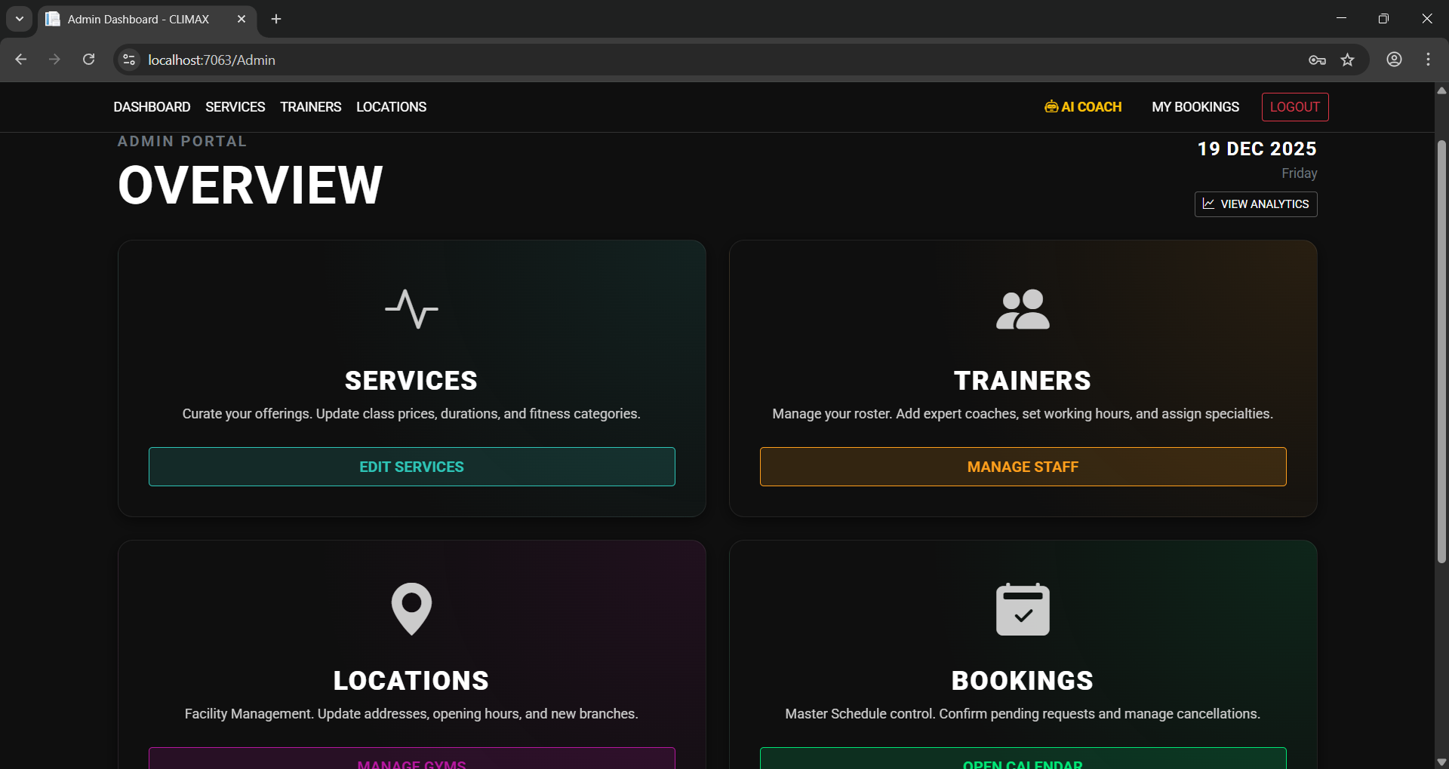
Task: Maximize or restore the browser window
Action: 1383,19
